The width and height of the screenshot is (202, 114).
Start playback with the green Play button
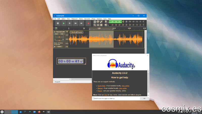pos(64,23)
